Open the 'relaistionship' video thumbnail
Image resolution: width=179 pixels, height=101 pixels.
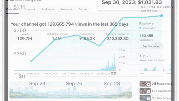[145, 84]
